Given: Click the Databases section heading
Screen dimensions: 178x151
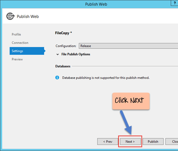Looking at the screenshot, I should [x=63, y=66].
